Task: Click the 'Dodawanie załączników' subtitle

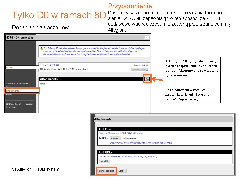Action: click(x=40, y=28)
